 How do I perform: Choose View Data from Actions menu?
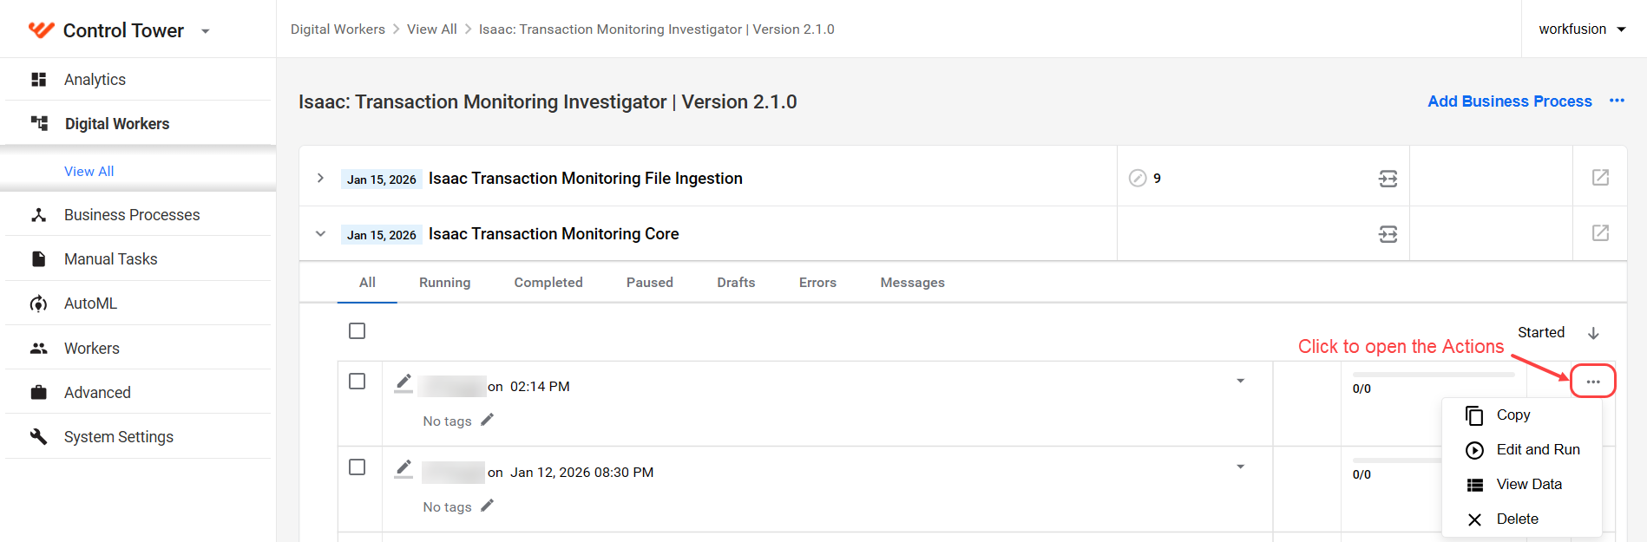tap(1522, 485)
